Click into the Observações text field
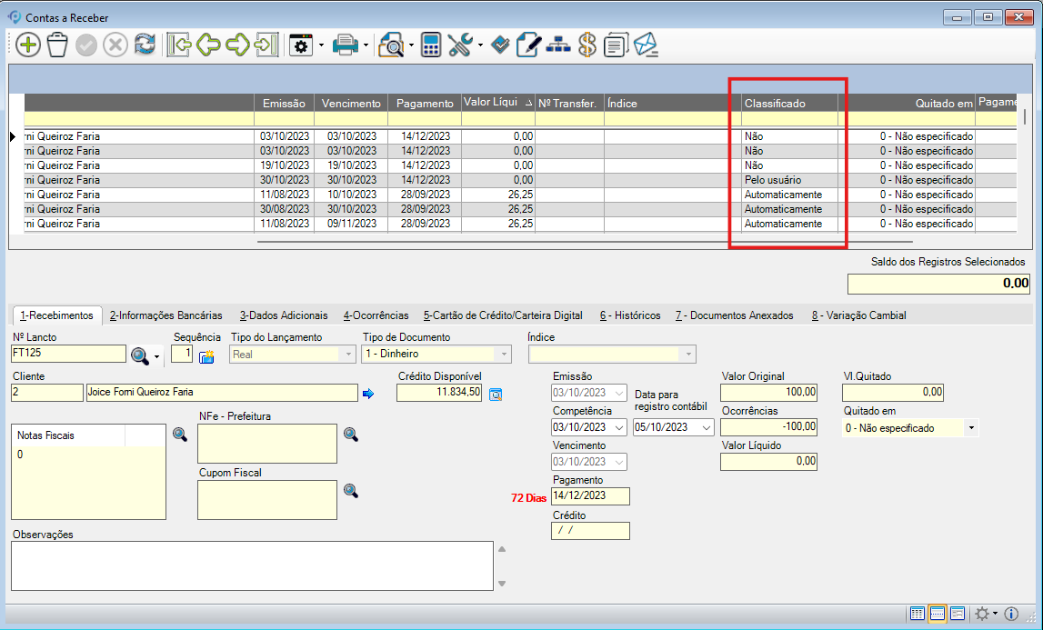The height and width of the screenshot is (630, 1043). pyautogui.click(x=251, y=565)
